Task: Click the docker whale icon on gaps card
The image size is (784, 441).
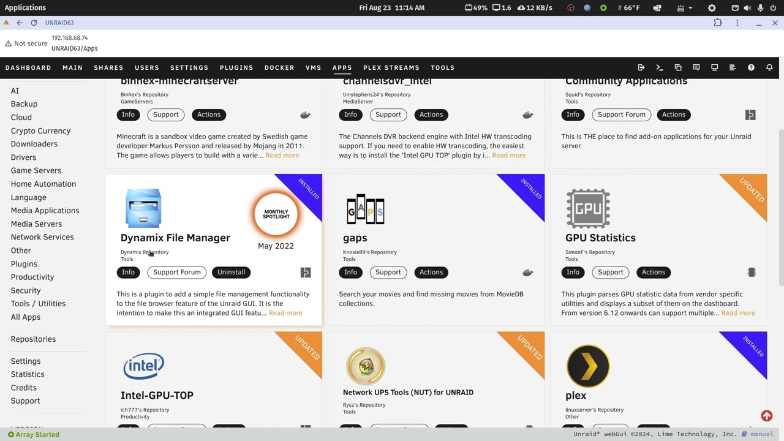Action: pyautogui.click(x=528, y=273)
